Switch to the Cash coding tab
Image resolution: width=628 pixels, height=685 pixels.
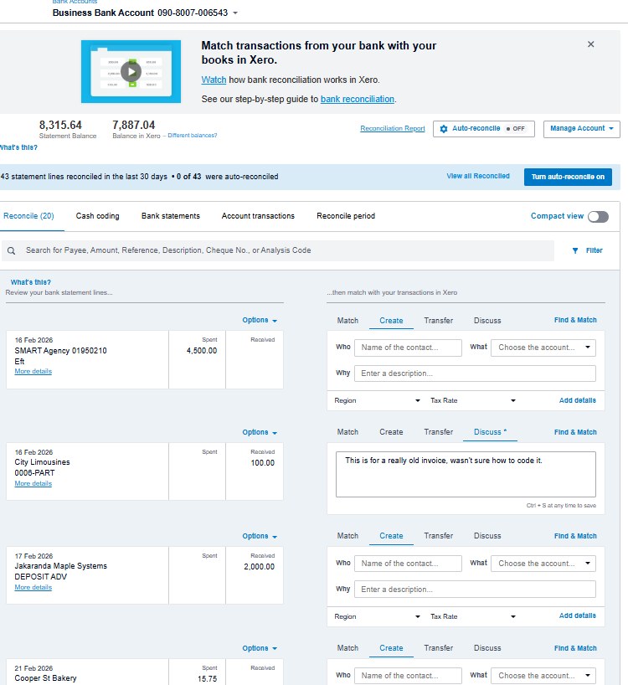97,216
